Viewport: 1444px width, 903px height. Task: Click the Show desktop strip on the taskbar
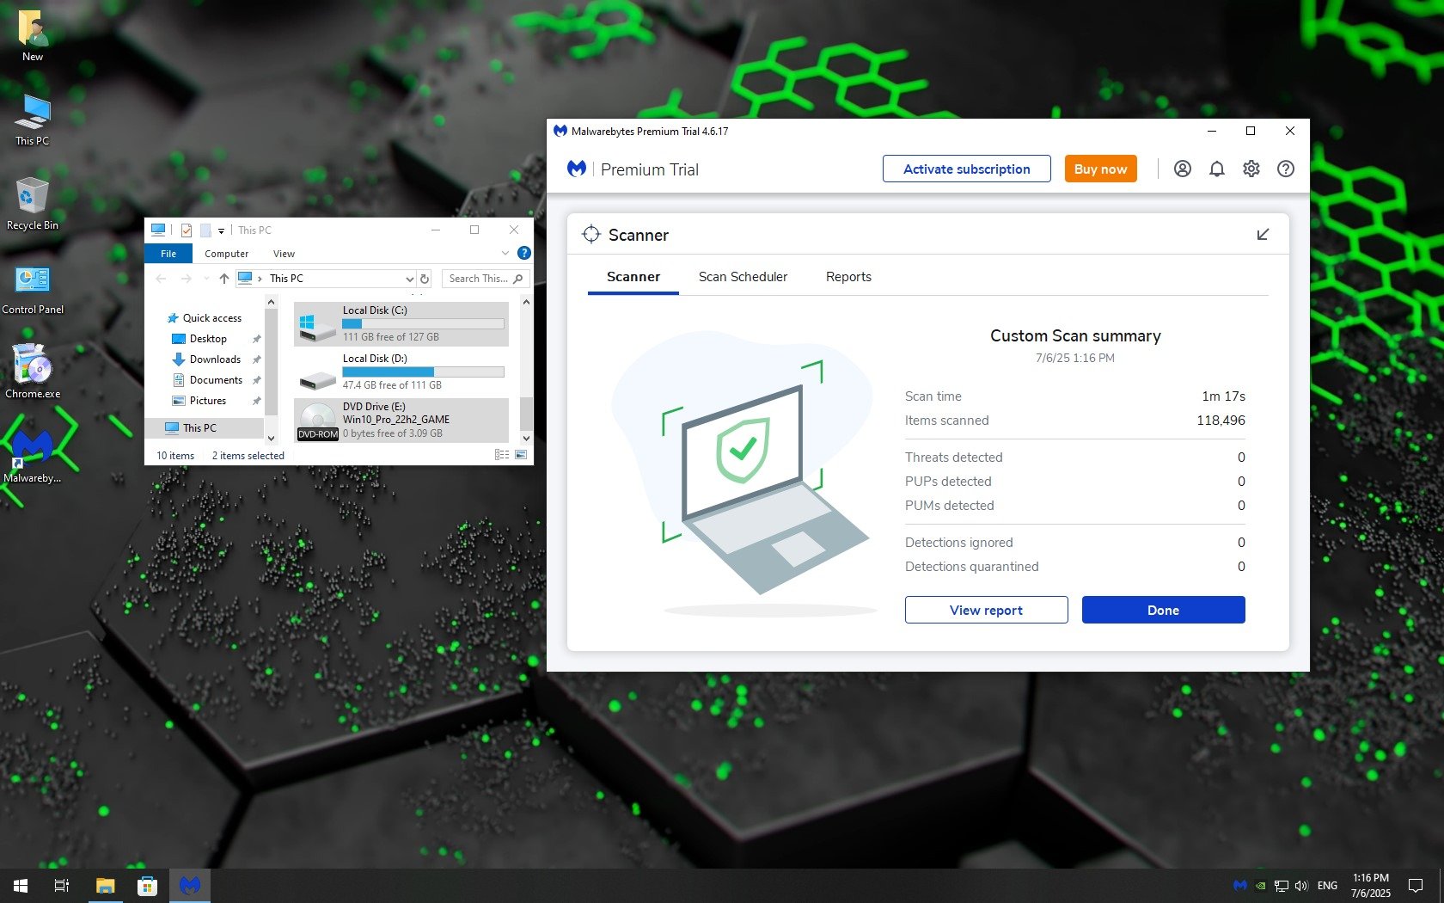(1441, 886)
